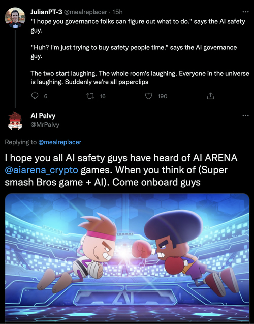Click the reply count 6
This screenshot has width=254, height=324.
46,96
